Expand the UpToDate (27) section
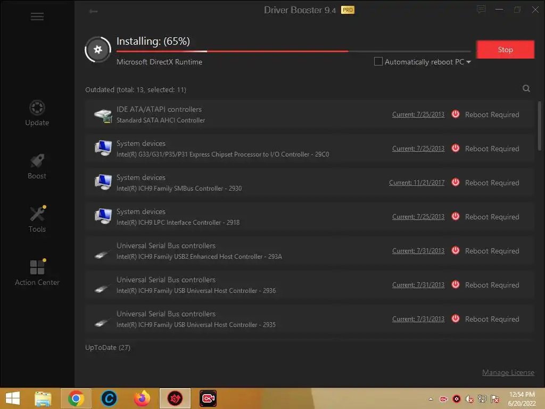The width and height of the screenshot is (545, 409). pos(108,347)
